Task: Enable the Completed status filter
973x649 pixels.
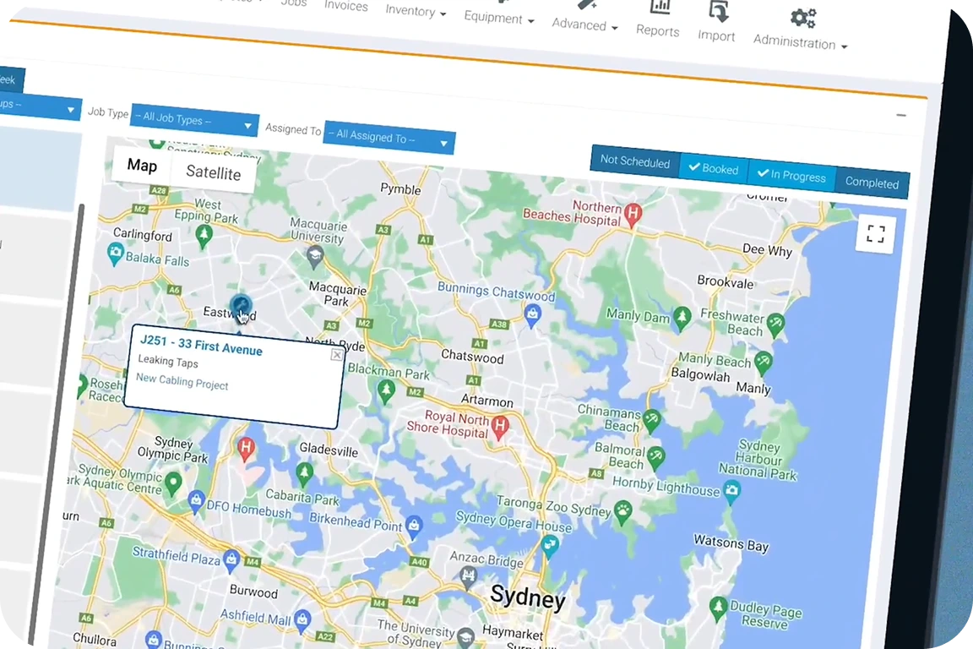Action: [x=872, y=183]
